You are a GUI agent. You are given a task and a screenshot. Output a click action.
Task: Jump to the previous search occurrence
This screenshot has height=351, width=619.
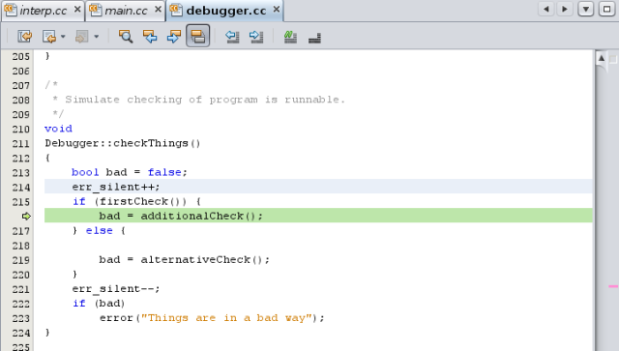click(x=150, y=37)
